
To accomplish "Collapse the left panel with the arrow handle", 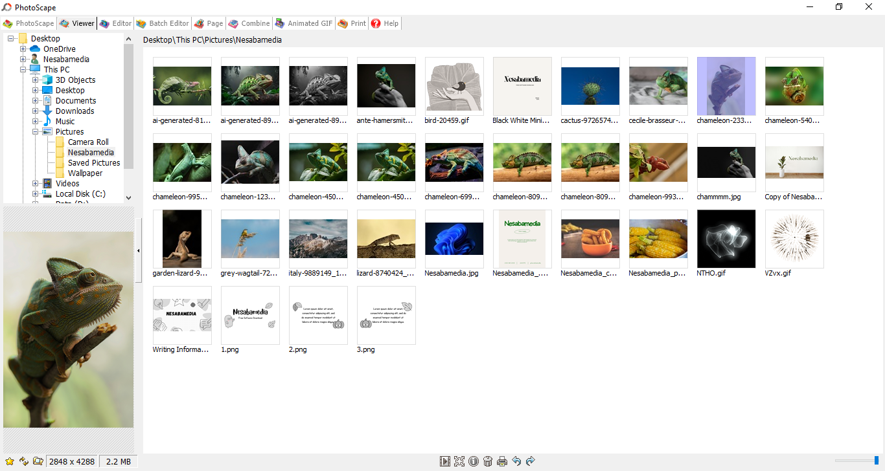I will 138,250.
